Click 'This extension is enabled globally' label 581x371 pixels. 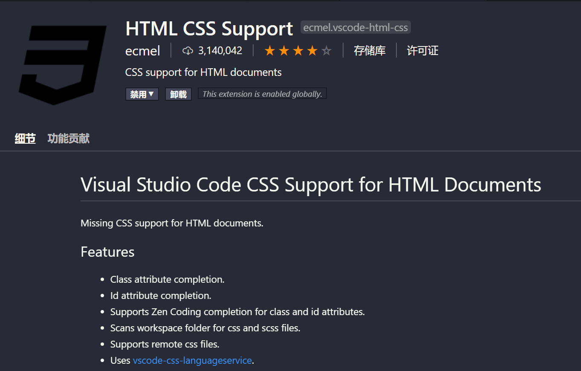262,94
